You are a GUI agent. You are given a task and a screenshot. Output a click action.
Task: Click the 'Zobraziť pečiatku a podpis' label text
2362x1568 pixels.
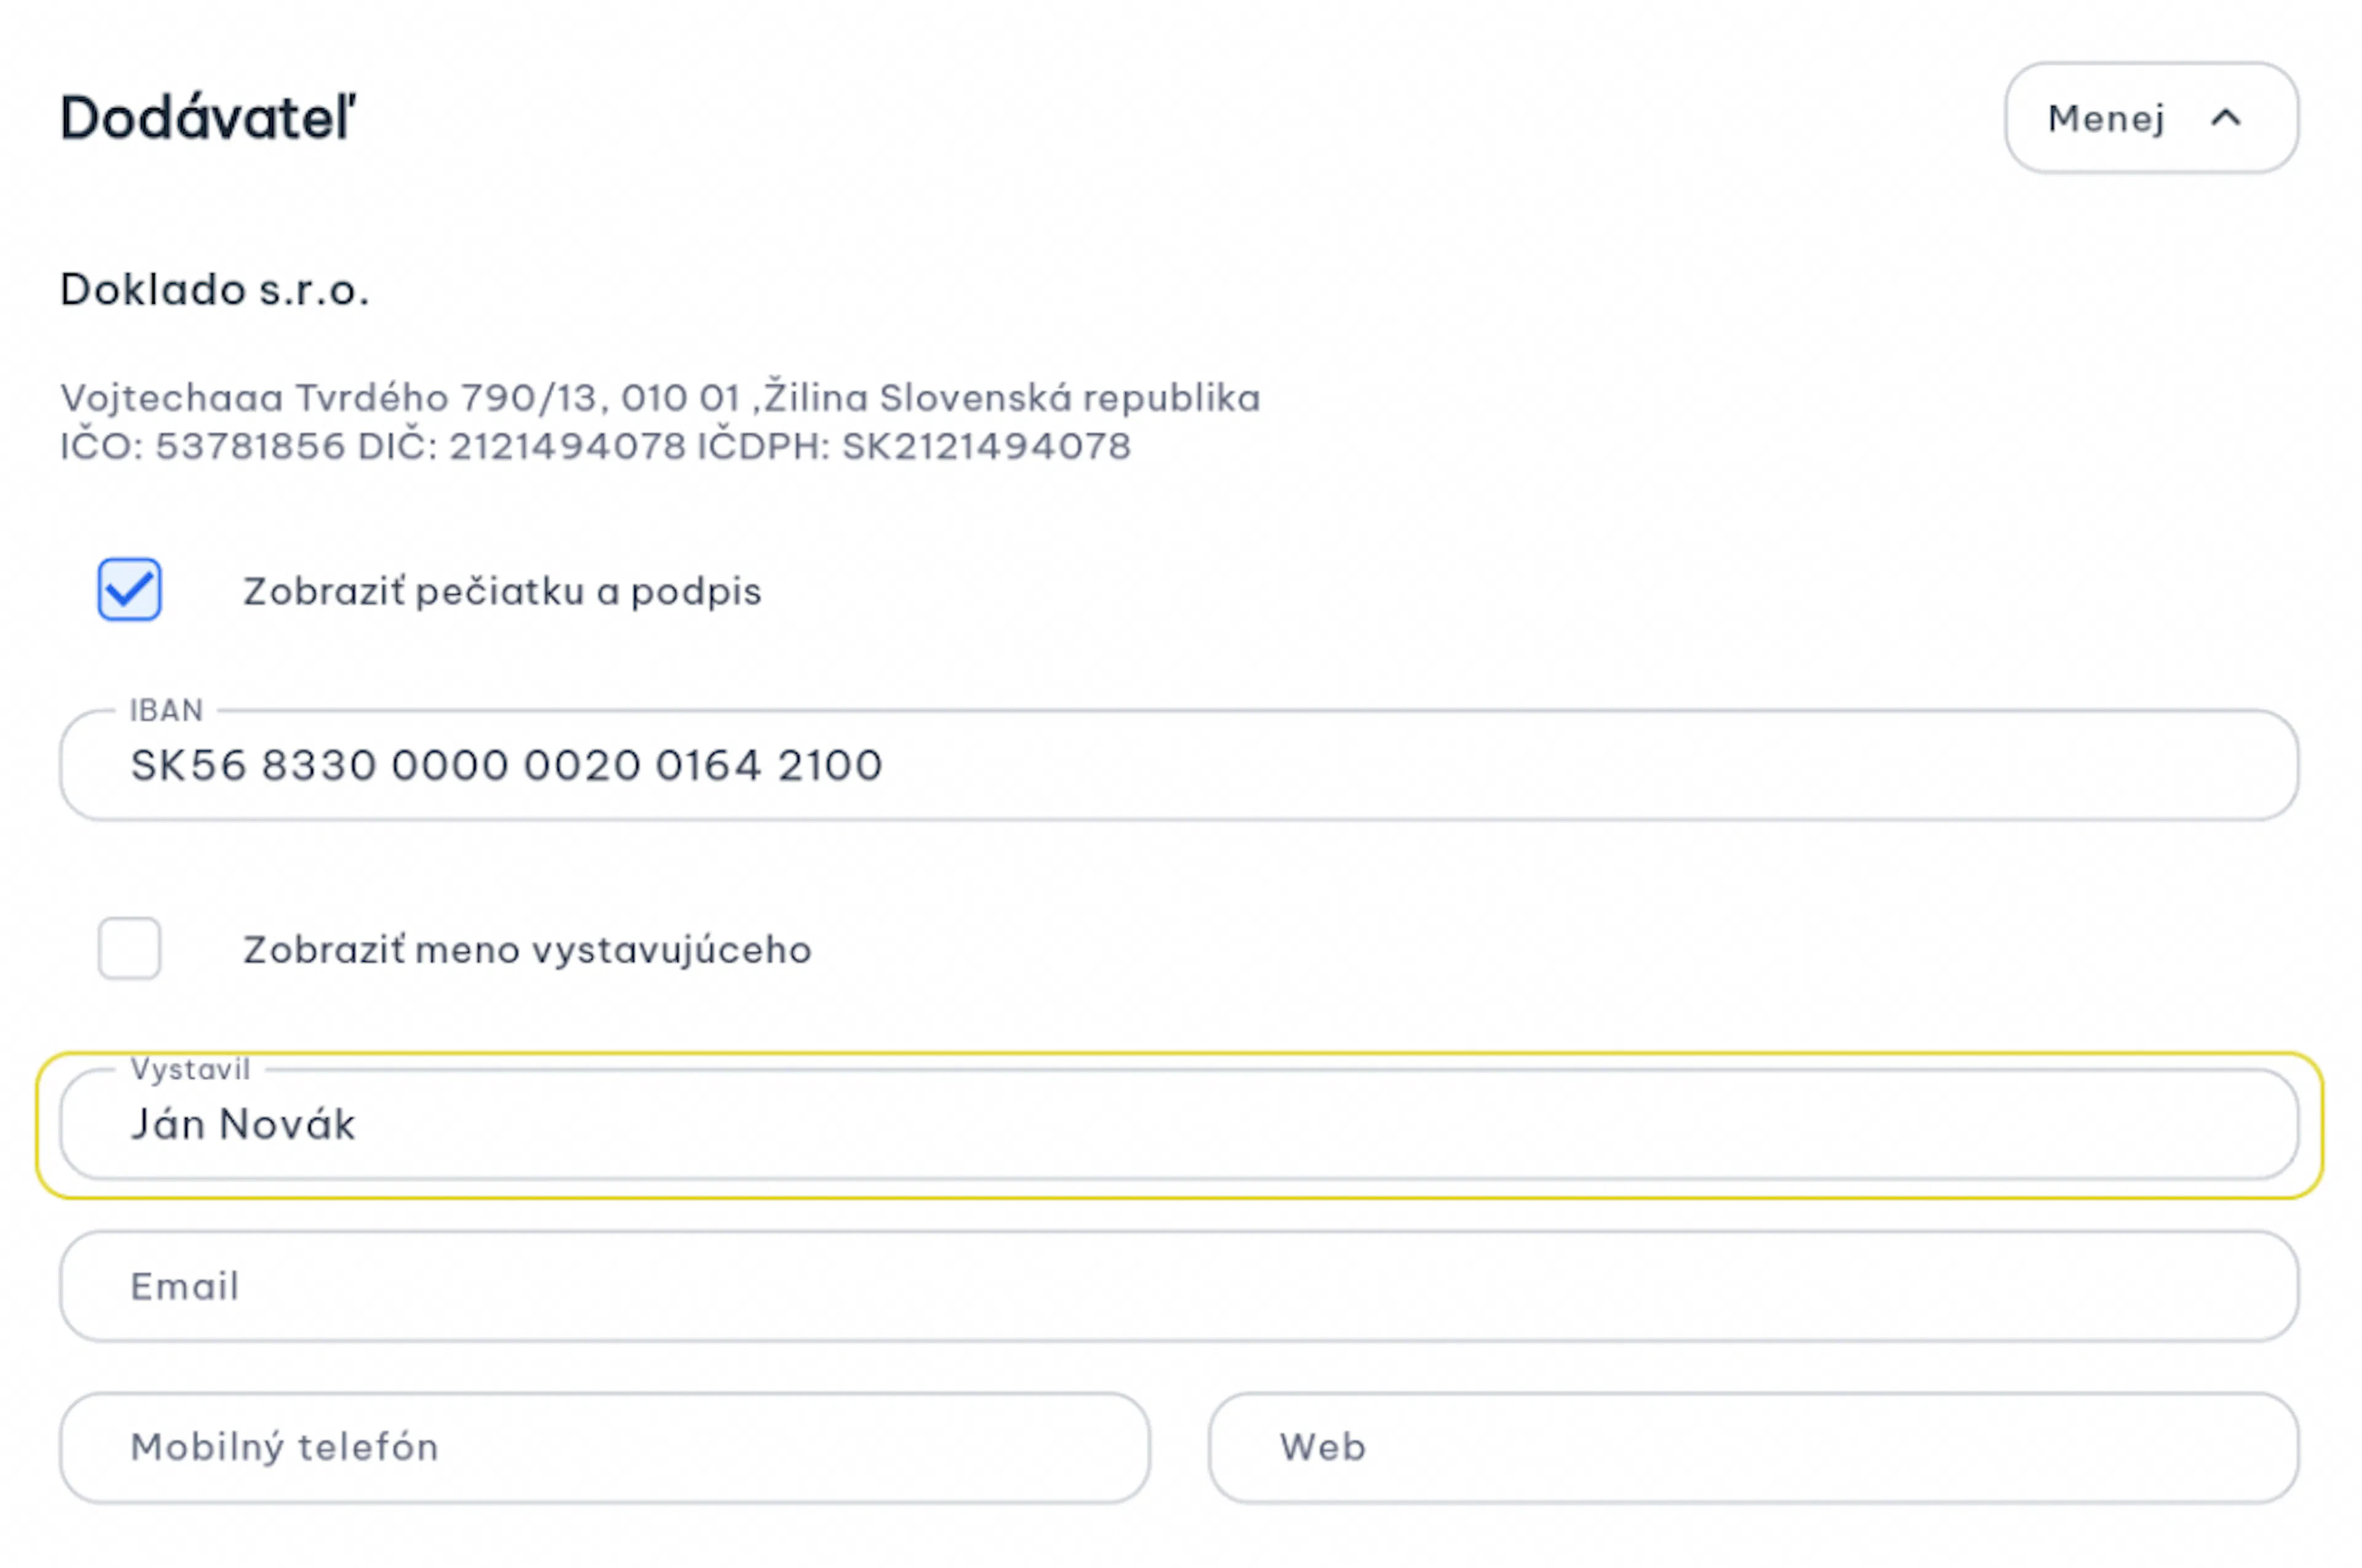point(502,592)
